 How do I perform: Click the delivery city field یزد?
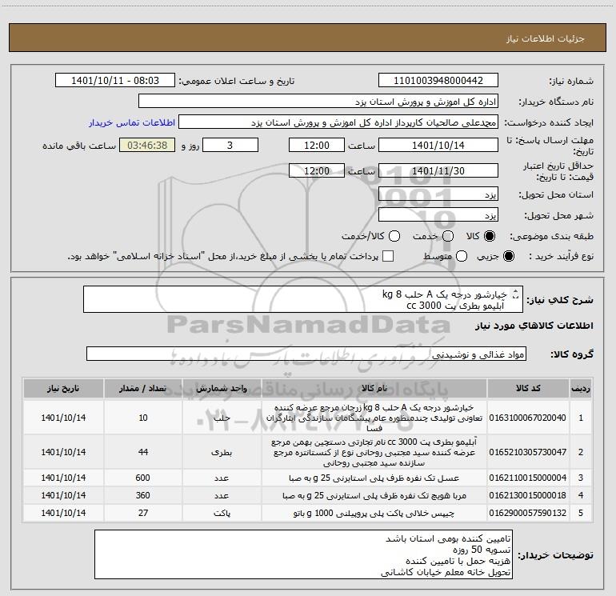point(438,215)
